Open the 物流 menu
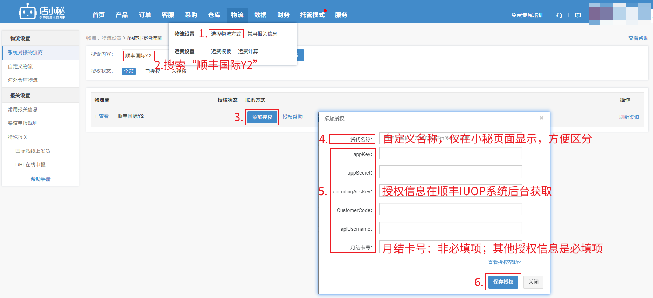The image size is (653, 298). pyautogui.click(x=237, y=15)
